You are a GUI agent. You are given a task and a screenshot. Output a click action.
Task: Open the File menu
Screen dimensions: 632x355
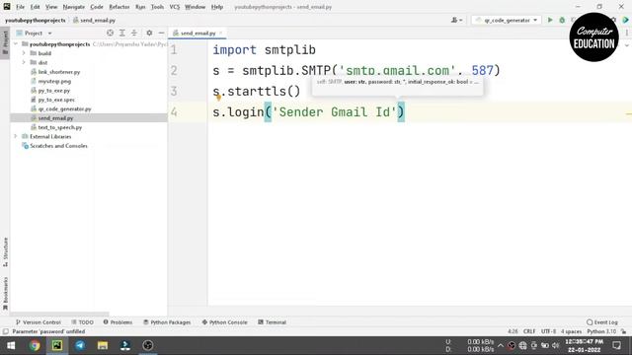(20, 7)
